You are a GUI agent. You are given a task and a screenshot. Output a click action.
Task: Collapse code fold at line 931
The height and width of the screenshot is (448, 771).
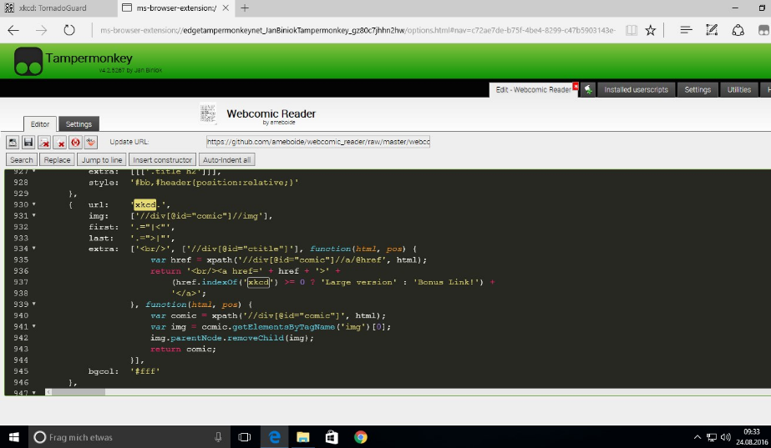pos(34,215)
